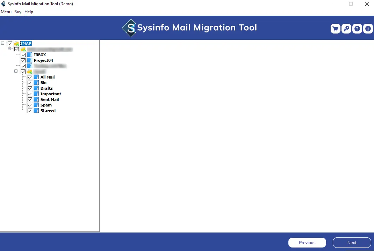Select the Sent Mail label
The height and width of the screenshot is (251, 374).
tap(50, 99)
